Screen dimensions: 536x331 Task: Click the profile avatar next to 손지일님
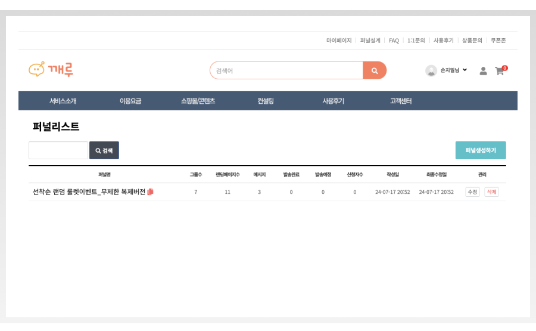click(x=431, y=70)
